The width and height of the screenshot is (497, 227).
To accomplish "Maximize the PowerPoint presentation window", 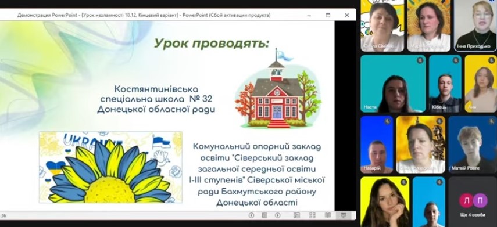I will [328, 15].
